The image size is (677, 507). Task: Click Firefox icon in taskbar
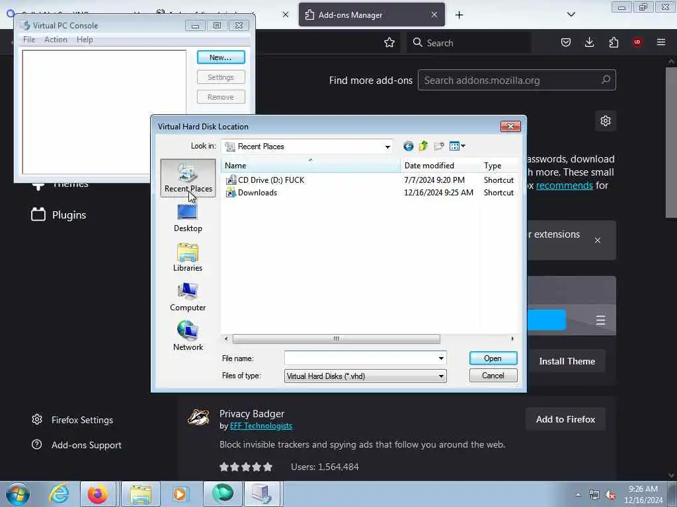(x=98, y=494)
